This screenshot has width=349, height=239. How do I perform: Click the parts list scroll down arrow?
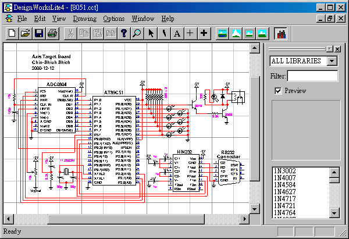point(334,213)
